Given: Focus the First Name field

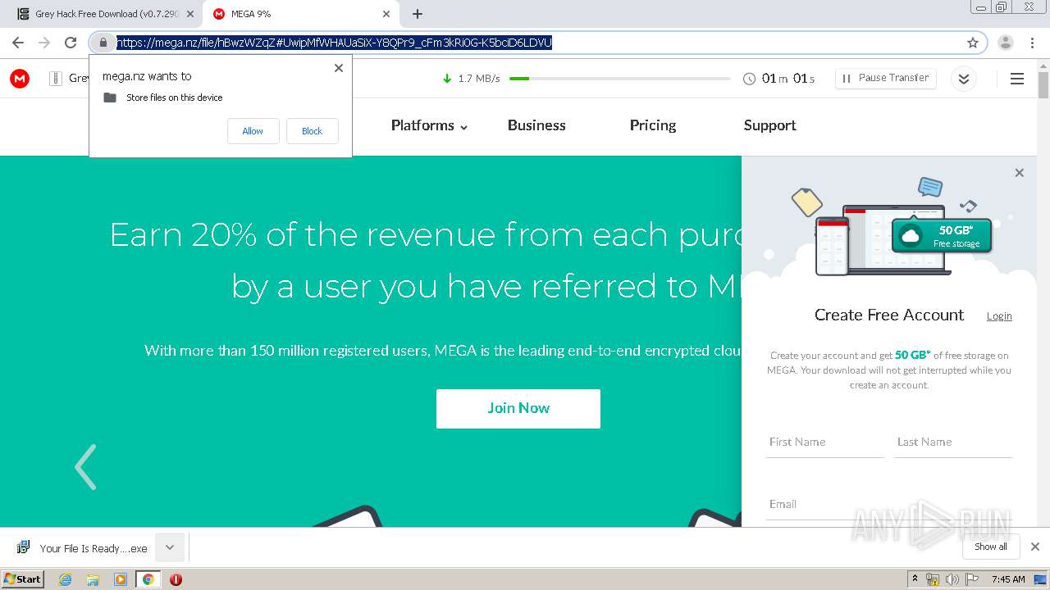Looking at the screenshot, I should pyautogui.click(x=825, y=442).
